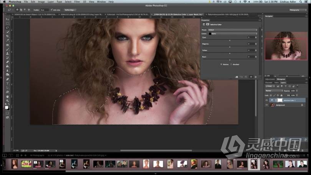Screen dimensions: 311x175
Task: Select the Healing Brush tool
Action: tap(7, 45)
